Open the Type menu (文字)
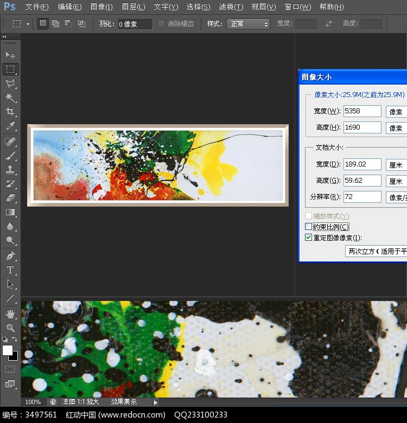Image resolution: width=407 pixels, height=423 pixels. coord(166,7)
